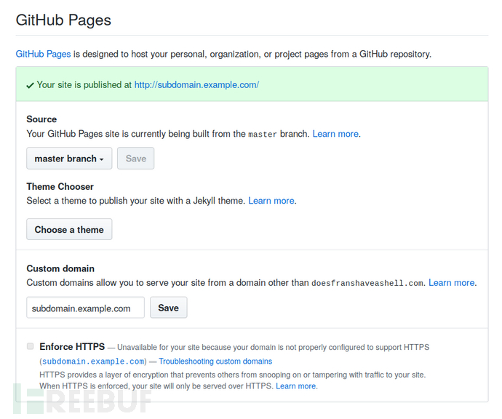Focus the custom domain input field

click(x=85, y=308)
